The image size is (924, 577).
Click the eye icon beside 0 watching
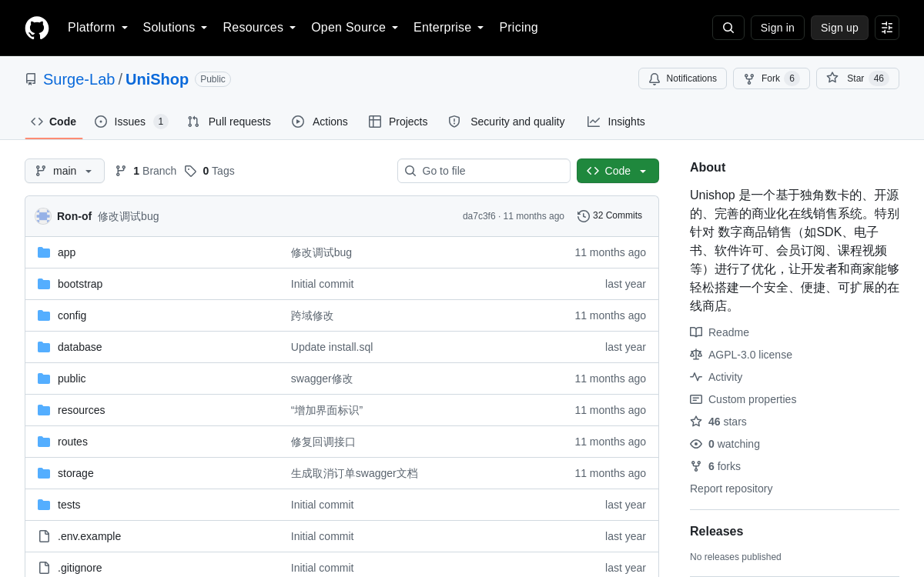pos(696,444)
